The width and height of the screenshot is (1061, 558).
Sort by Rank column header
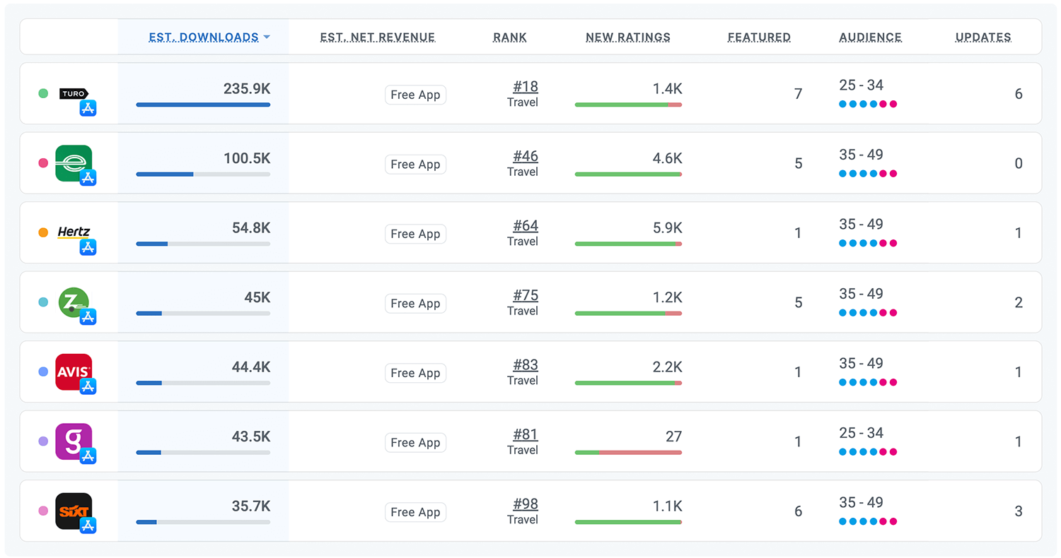pos(510,37)
